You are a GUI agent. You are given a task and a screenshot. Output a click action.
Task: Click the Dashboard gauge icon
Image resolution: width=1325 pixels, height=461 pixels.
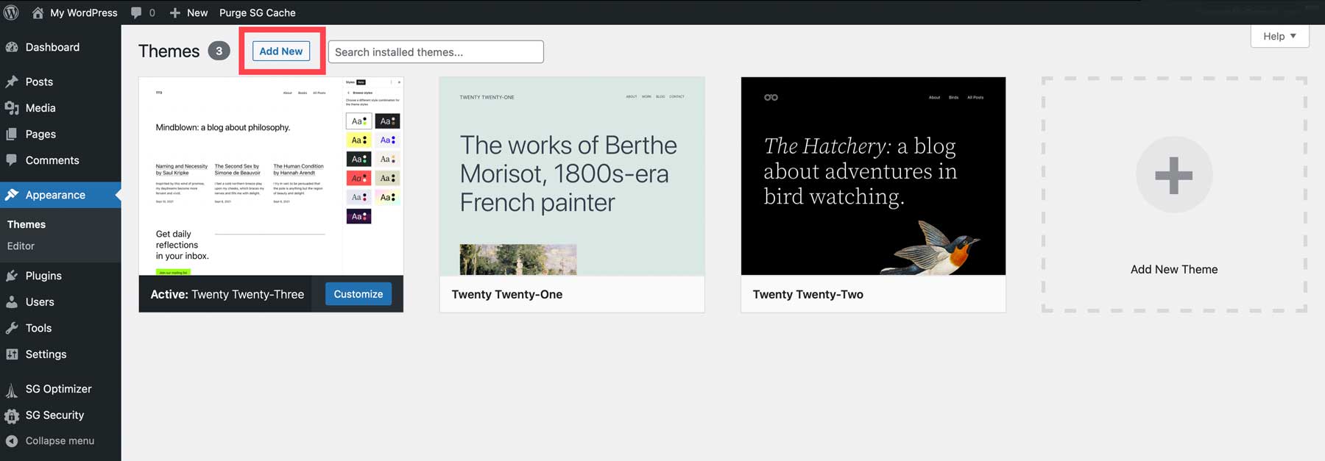click(12, 47)
